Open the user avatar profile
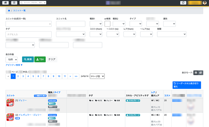The width and height of the screenshot is (209, 127). coord(205,3)
